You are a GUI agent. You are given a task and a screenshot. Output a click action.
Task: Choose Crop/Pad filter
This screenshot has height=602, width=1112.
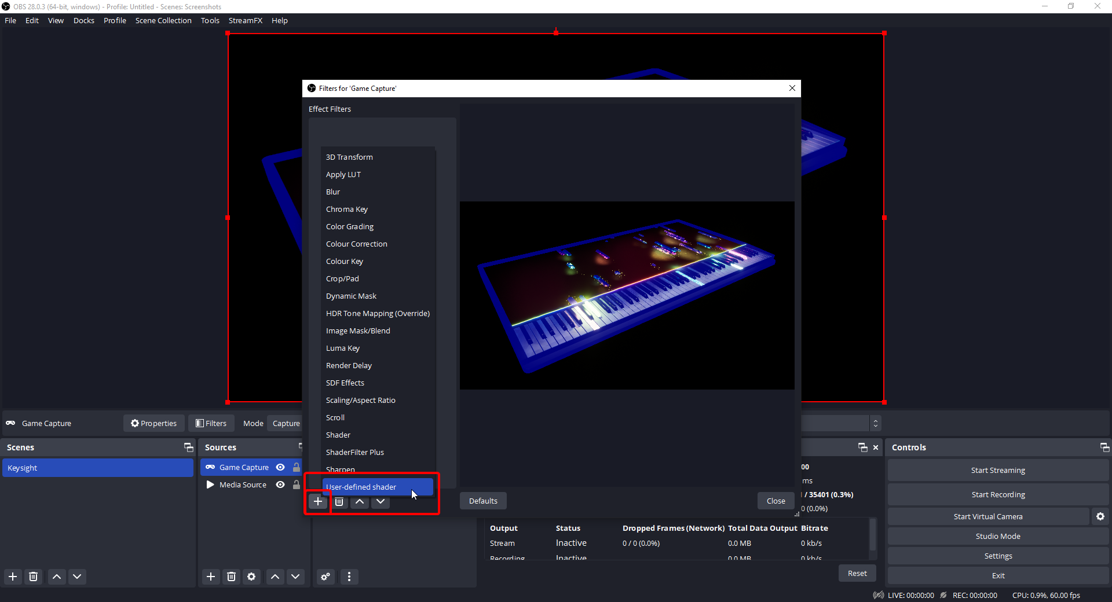(x=378, y=278)
